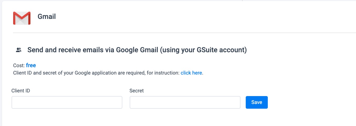Open the "click here" instruction link
This screenshot has width=356, height=126.
click(191, 73)
